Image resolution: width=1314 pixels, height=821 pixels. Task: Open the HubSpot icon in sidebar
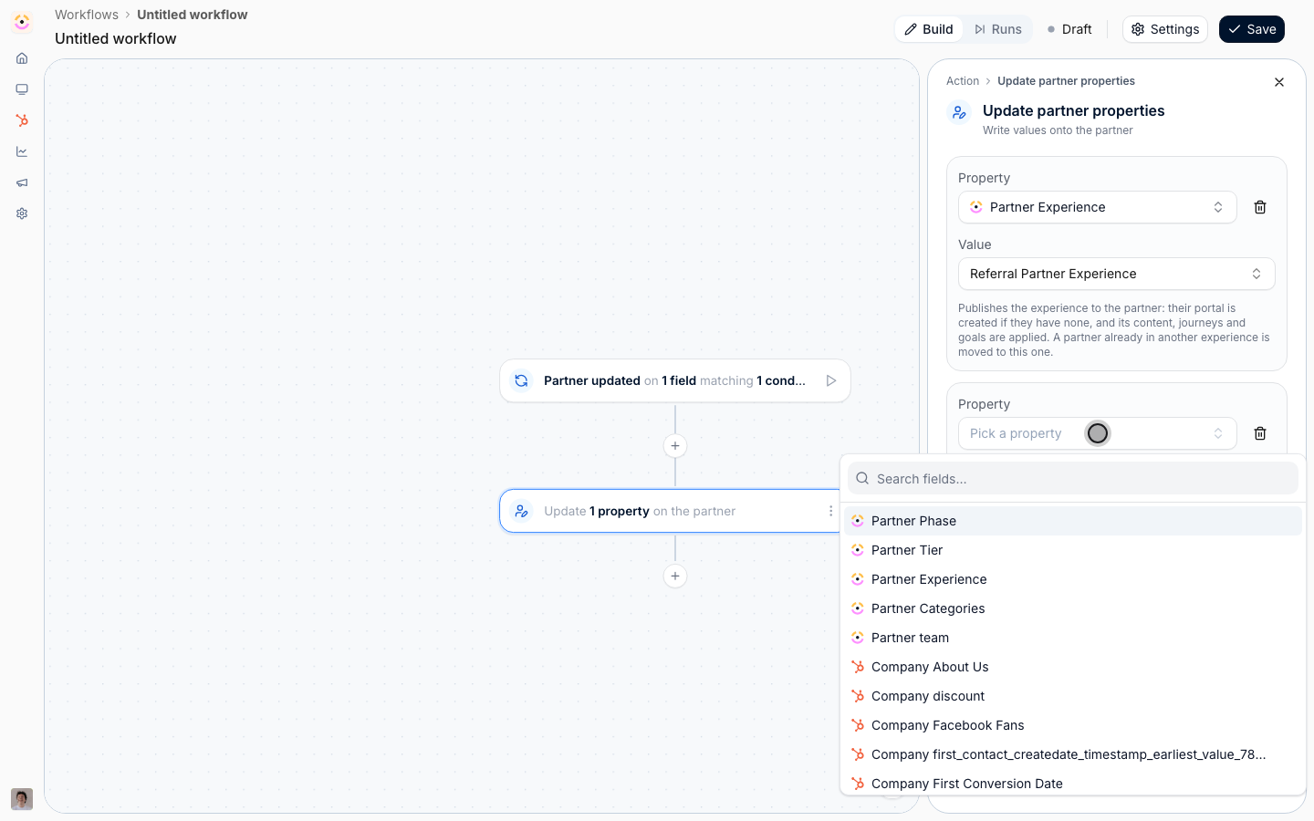[x=22, y=120]
